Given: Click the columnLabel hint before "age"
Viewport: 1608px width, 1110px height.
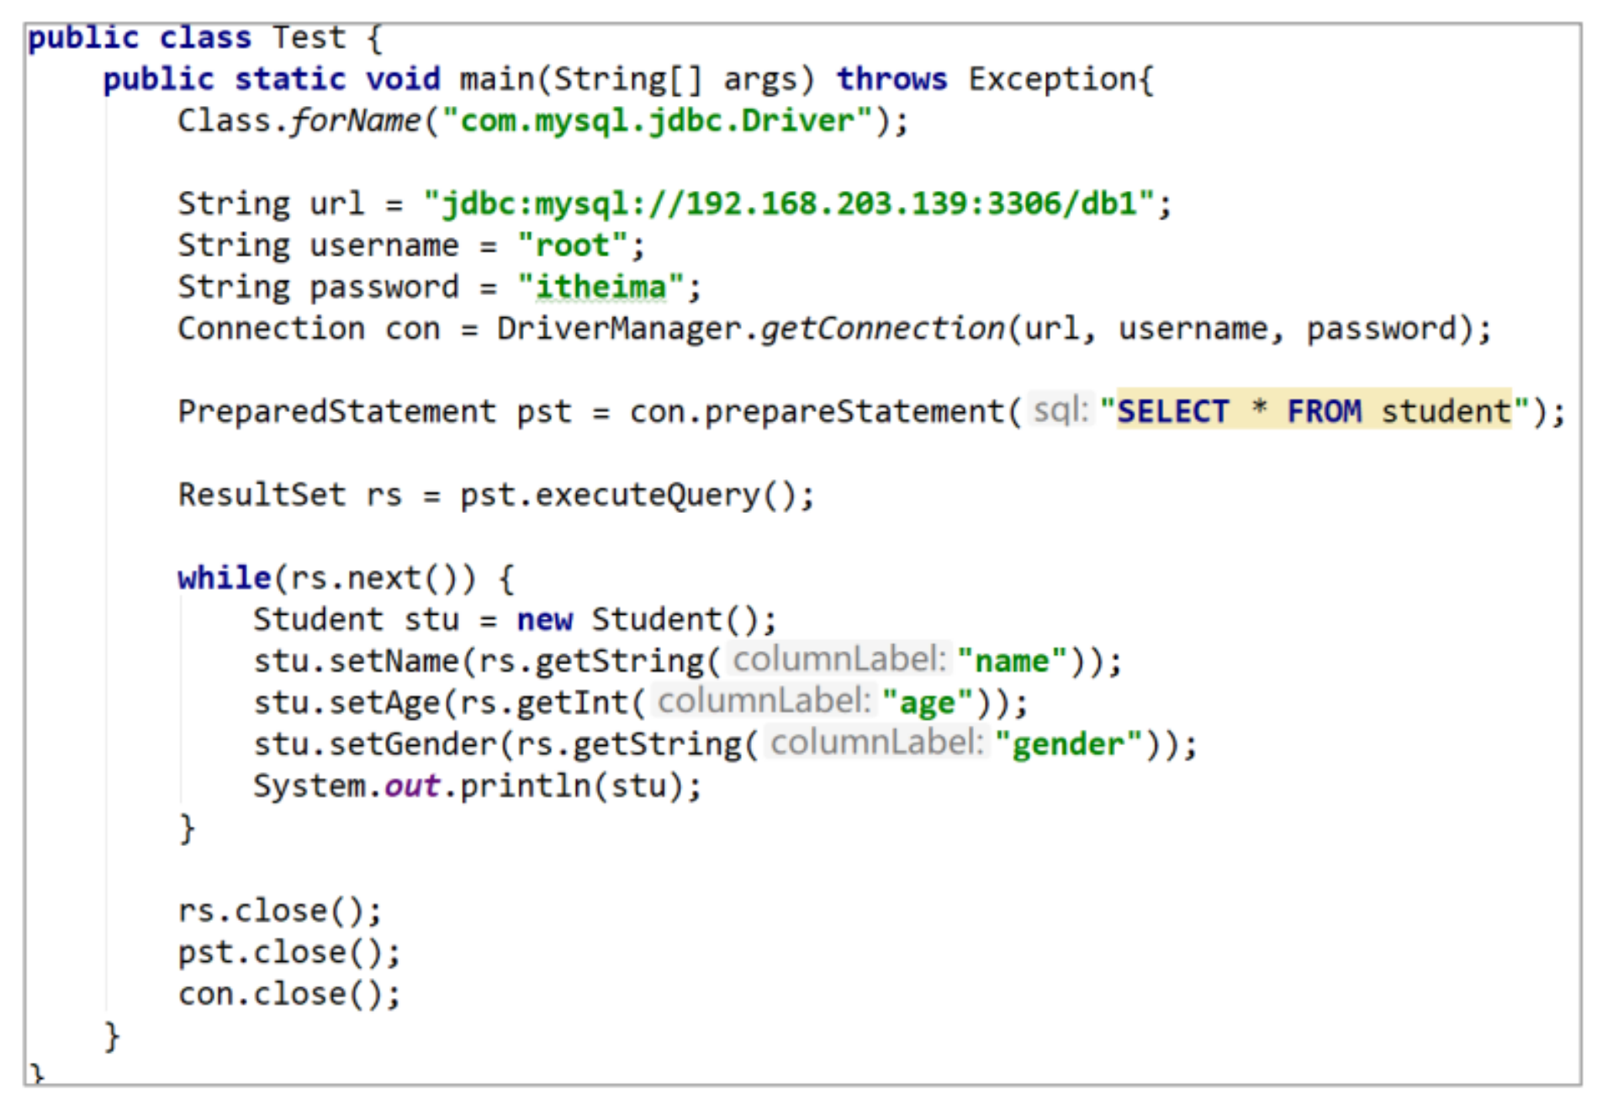Looking at the screenshot, I should pos(764,701).
